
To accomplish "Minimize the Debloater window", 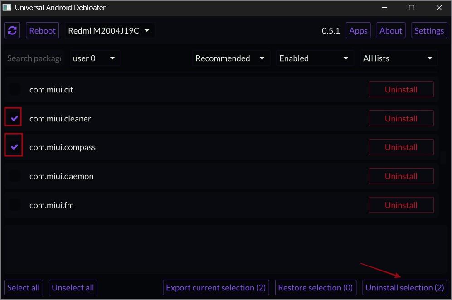I will pos(384,8).
